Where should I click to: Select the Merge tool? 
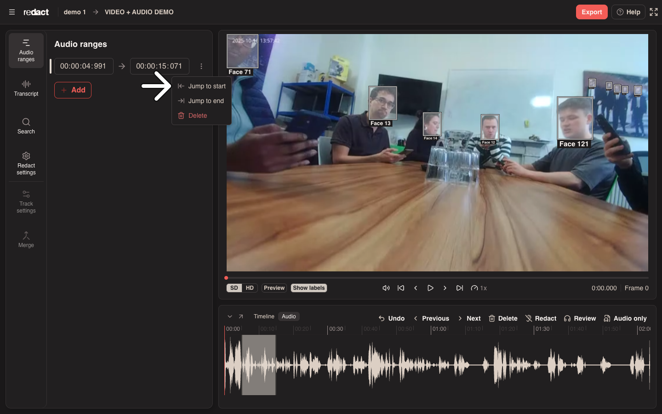click(26, 240)
